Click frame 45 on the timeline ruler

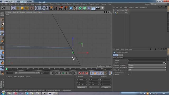54,69
